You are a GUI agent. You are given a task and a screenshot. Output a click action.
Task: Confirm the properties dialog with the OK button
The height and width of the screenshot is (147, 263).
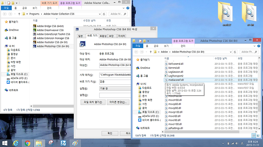click(x=110, y=133)
